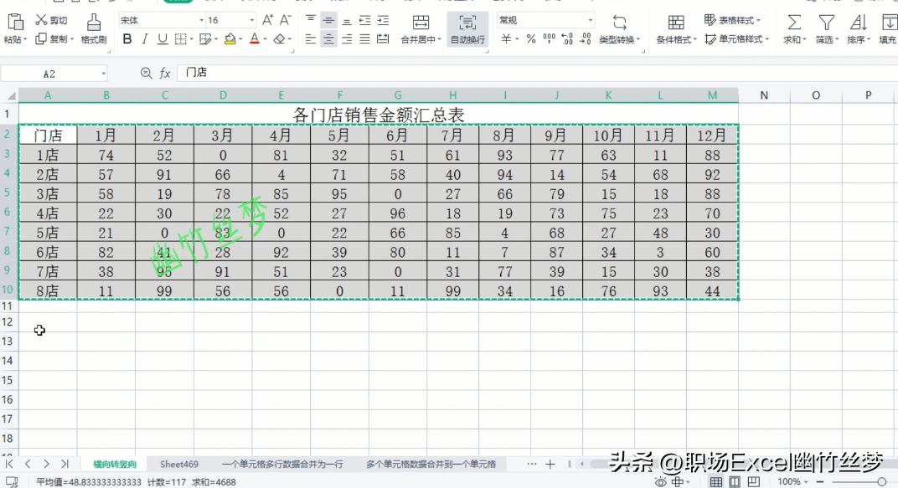The image size is (898, 488).
Task: Switch to Sheet469 tab
Action: point(179,464)
